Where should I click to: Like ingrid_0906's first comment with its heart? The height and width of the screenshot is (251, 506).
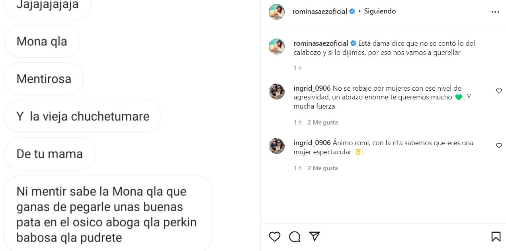coord(498,91)
